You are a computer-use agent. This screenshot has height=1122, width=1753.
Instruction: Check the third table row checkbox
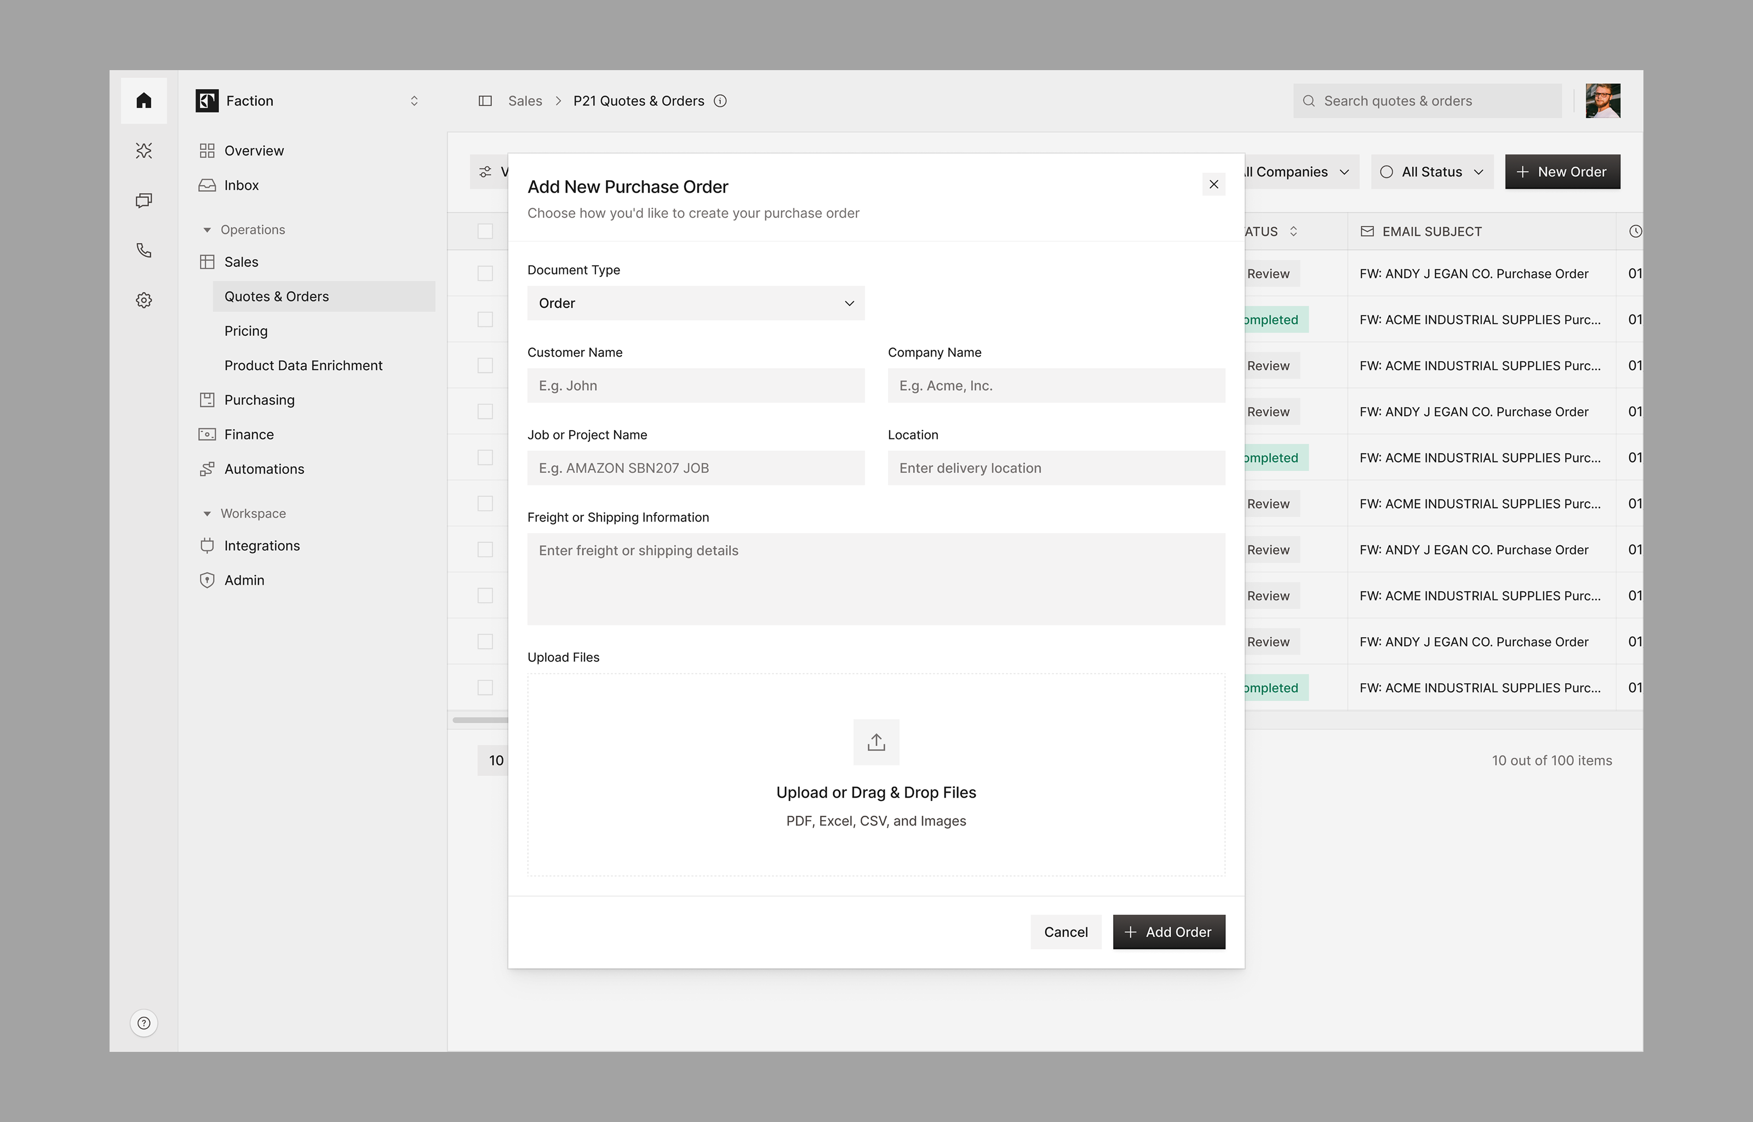(485, 365)
